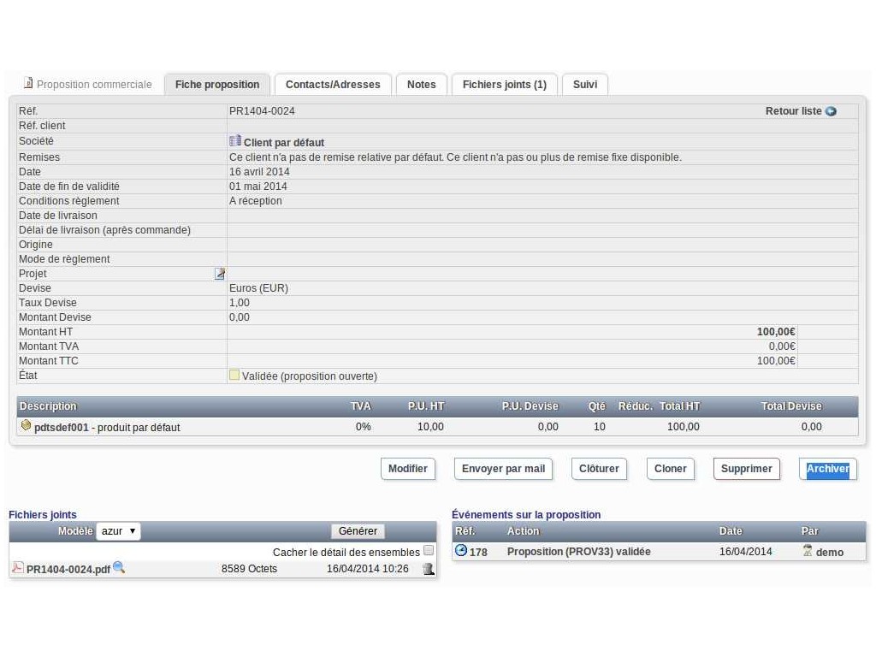Click the 8589 Octets file size
Screen dimensions: 876x657
pyautogui.click(x=249, y=568)
